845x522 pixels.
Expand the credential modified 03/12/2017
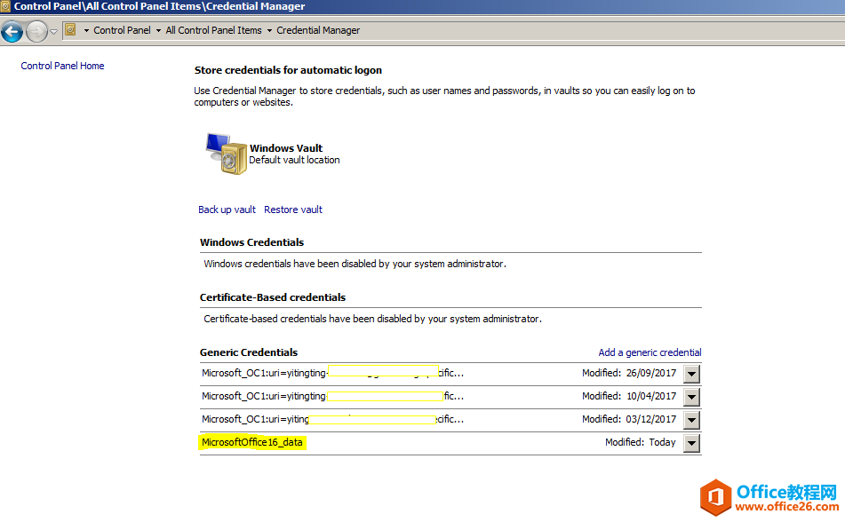click(x=692, y=420)
